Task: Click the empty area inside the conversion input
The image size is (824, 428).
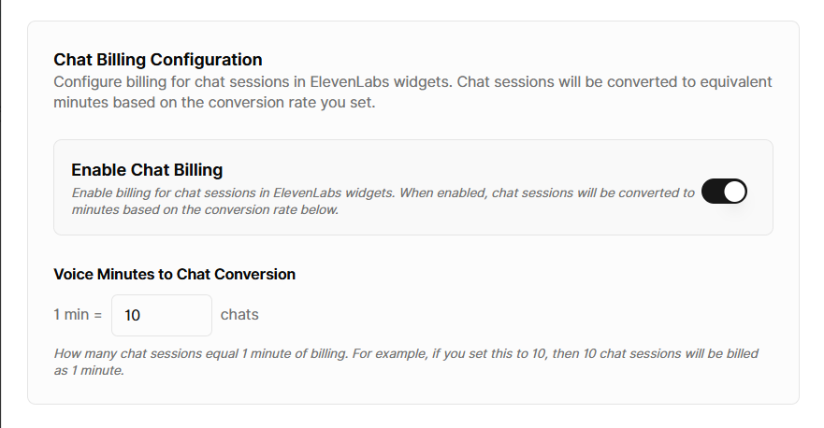Action: (176, 315)
